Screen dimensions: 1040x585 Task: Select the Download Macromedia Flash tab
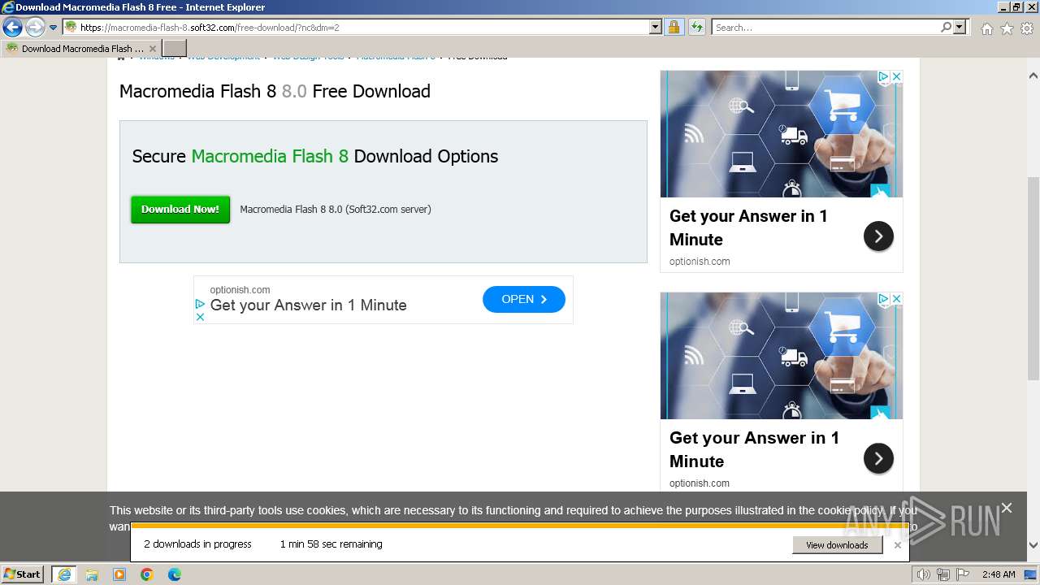pos(81,49)
